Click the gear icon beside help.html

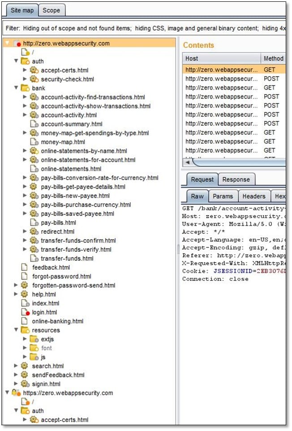pos(25,294)
